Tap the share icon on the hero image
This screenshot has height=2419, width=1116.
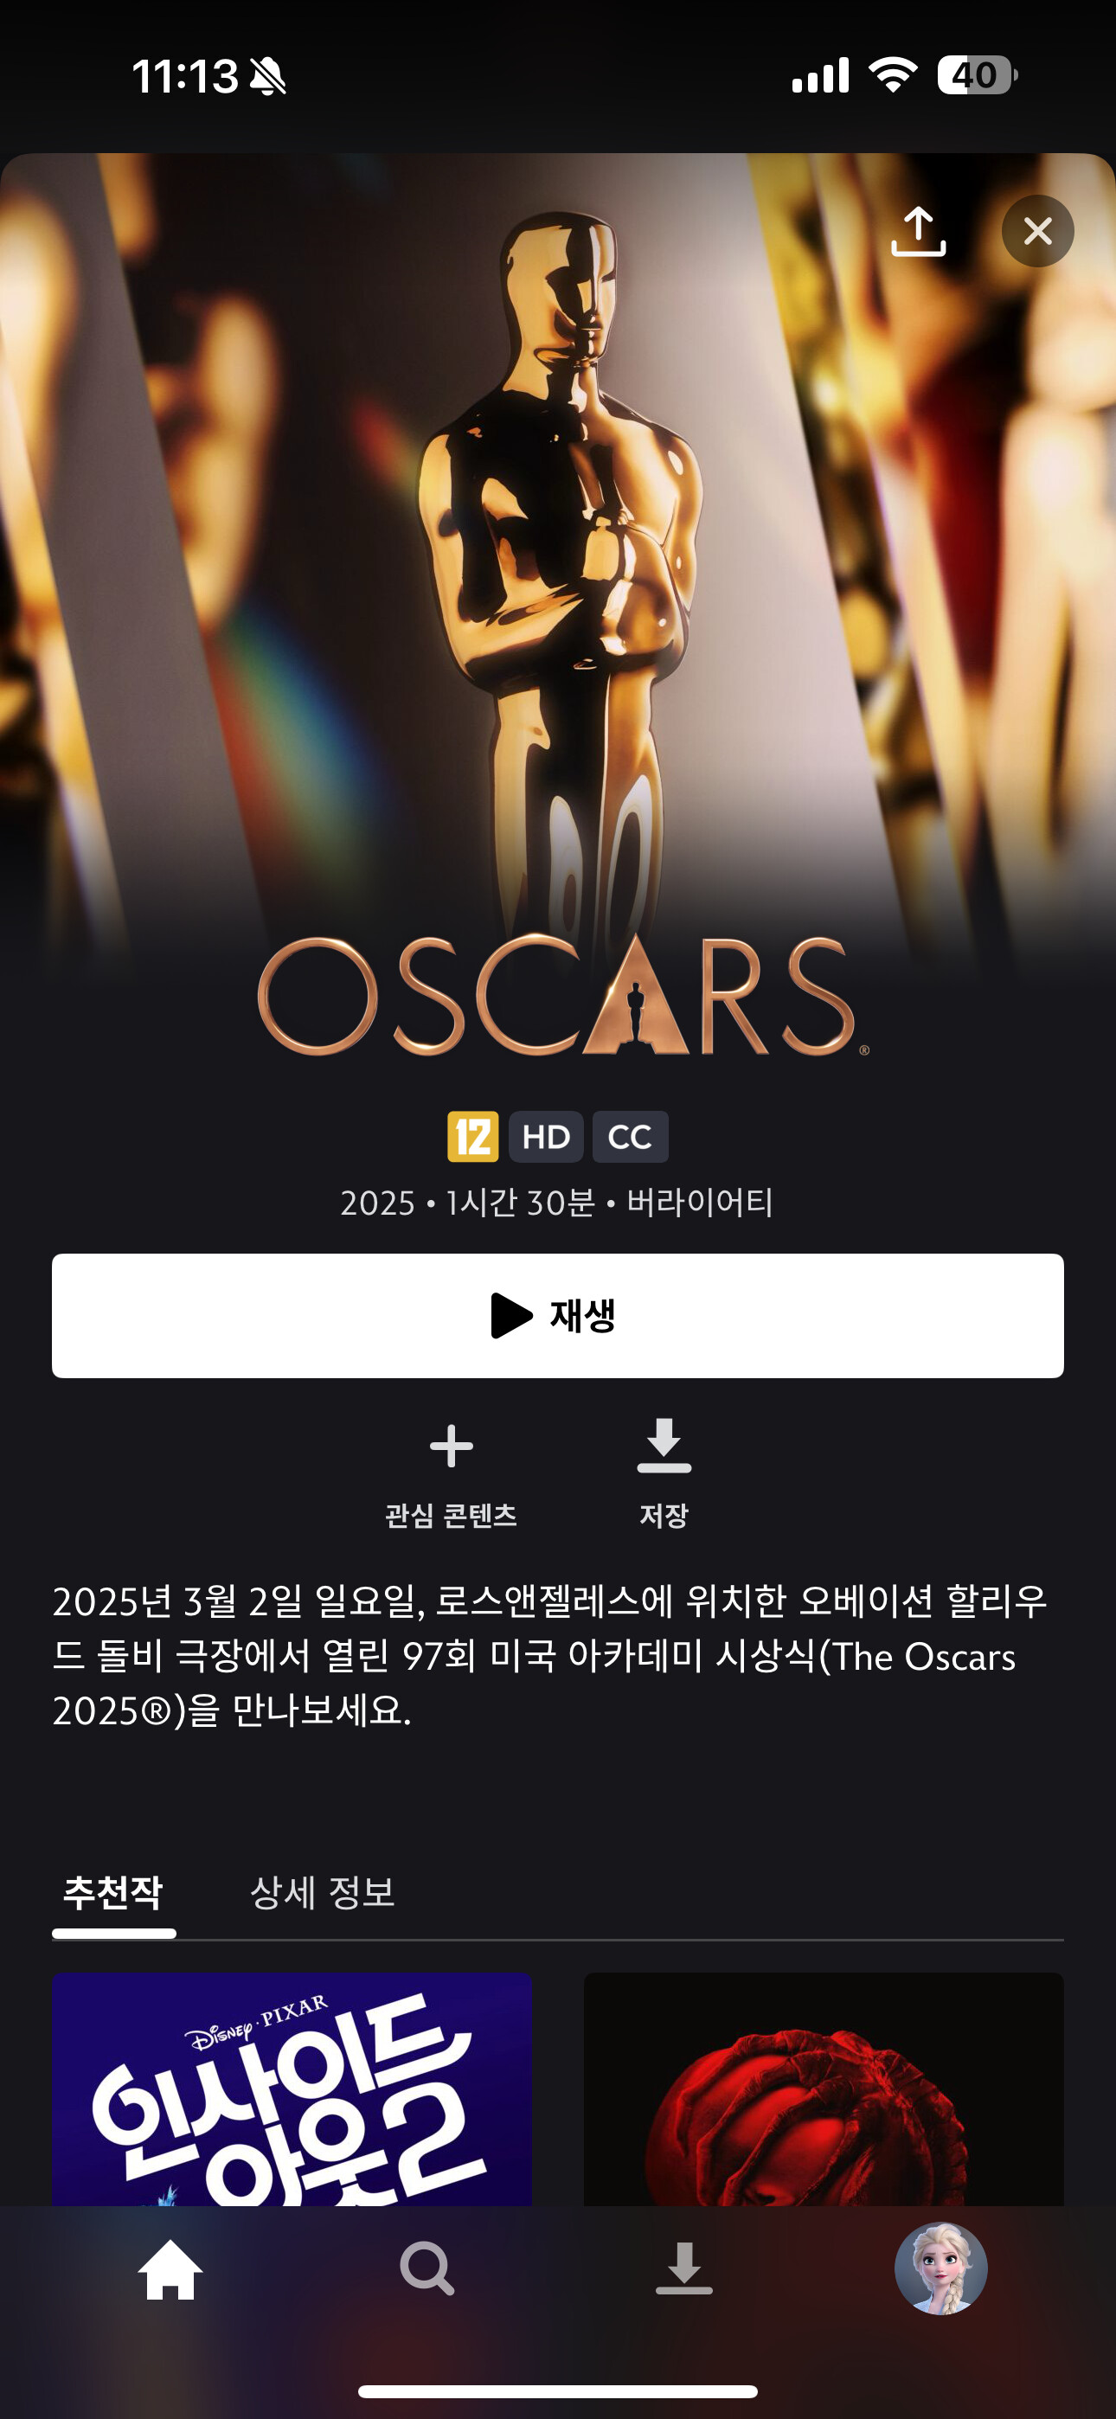[918, 232]
